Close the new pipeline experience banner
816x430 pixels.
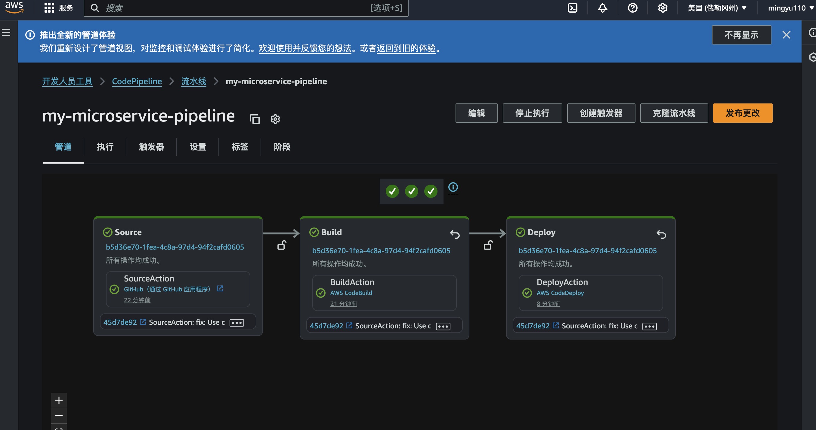pyautogui.click(x=786, y=35)
